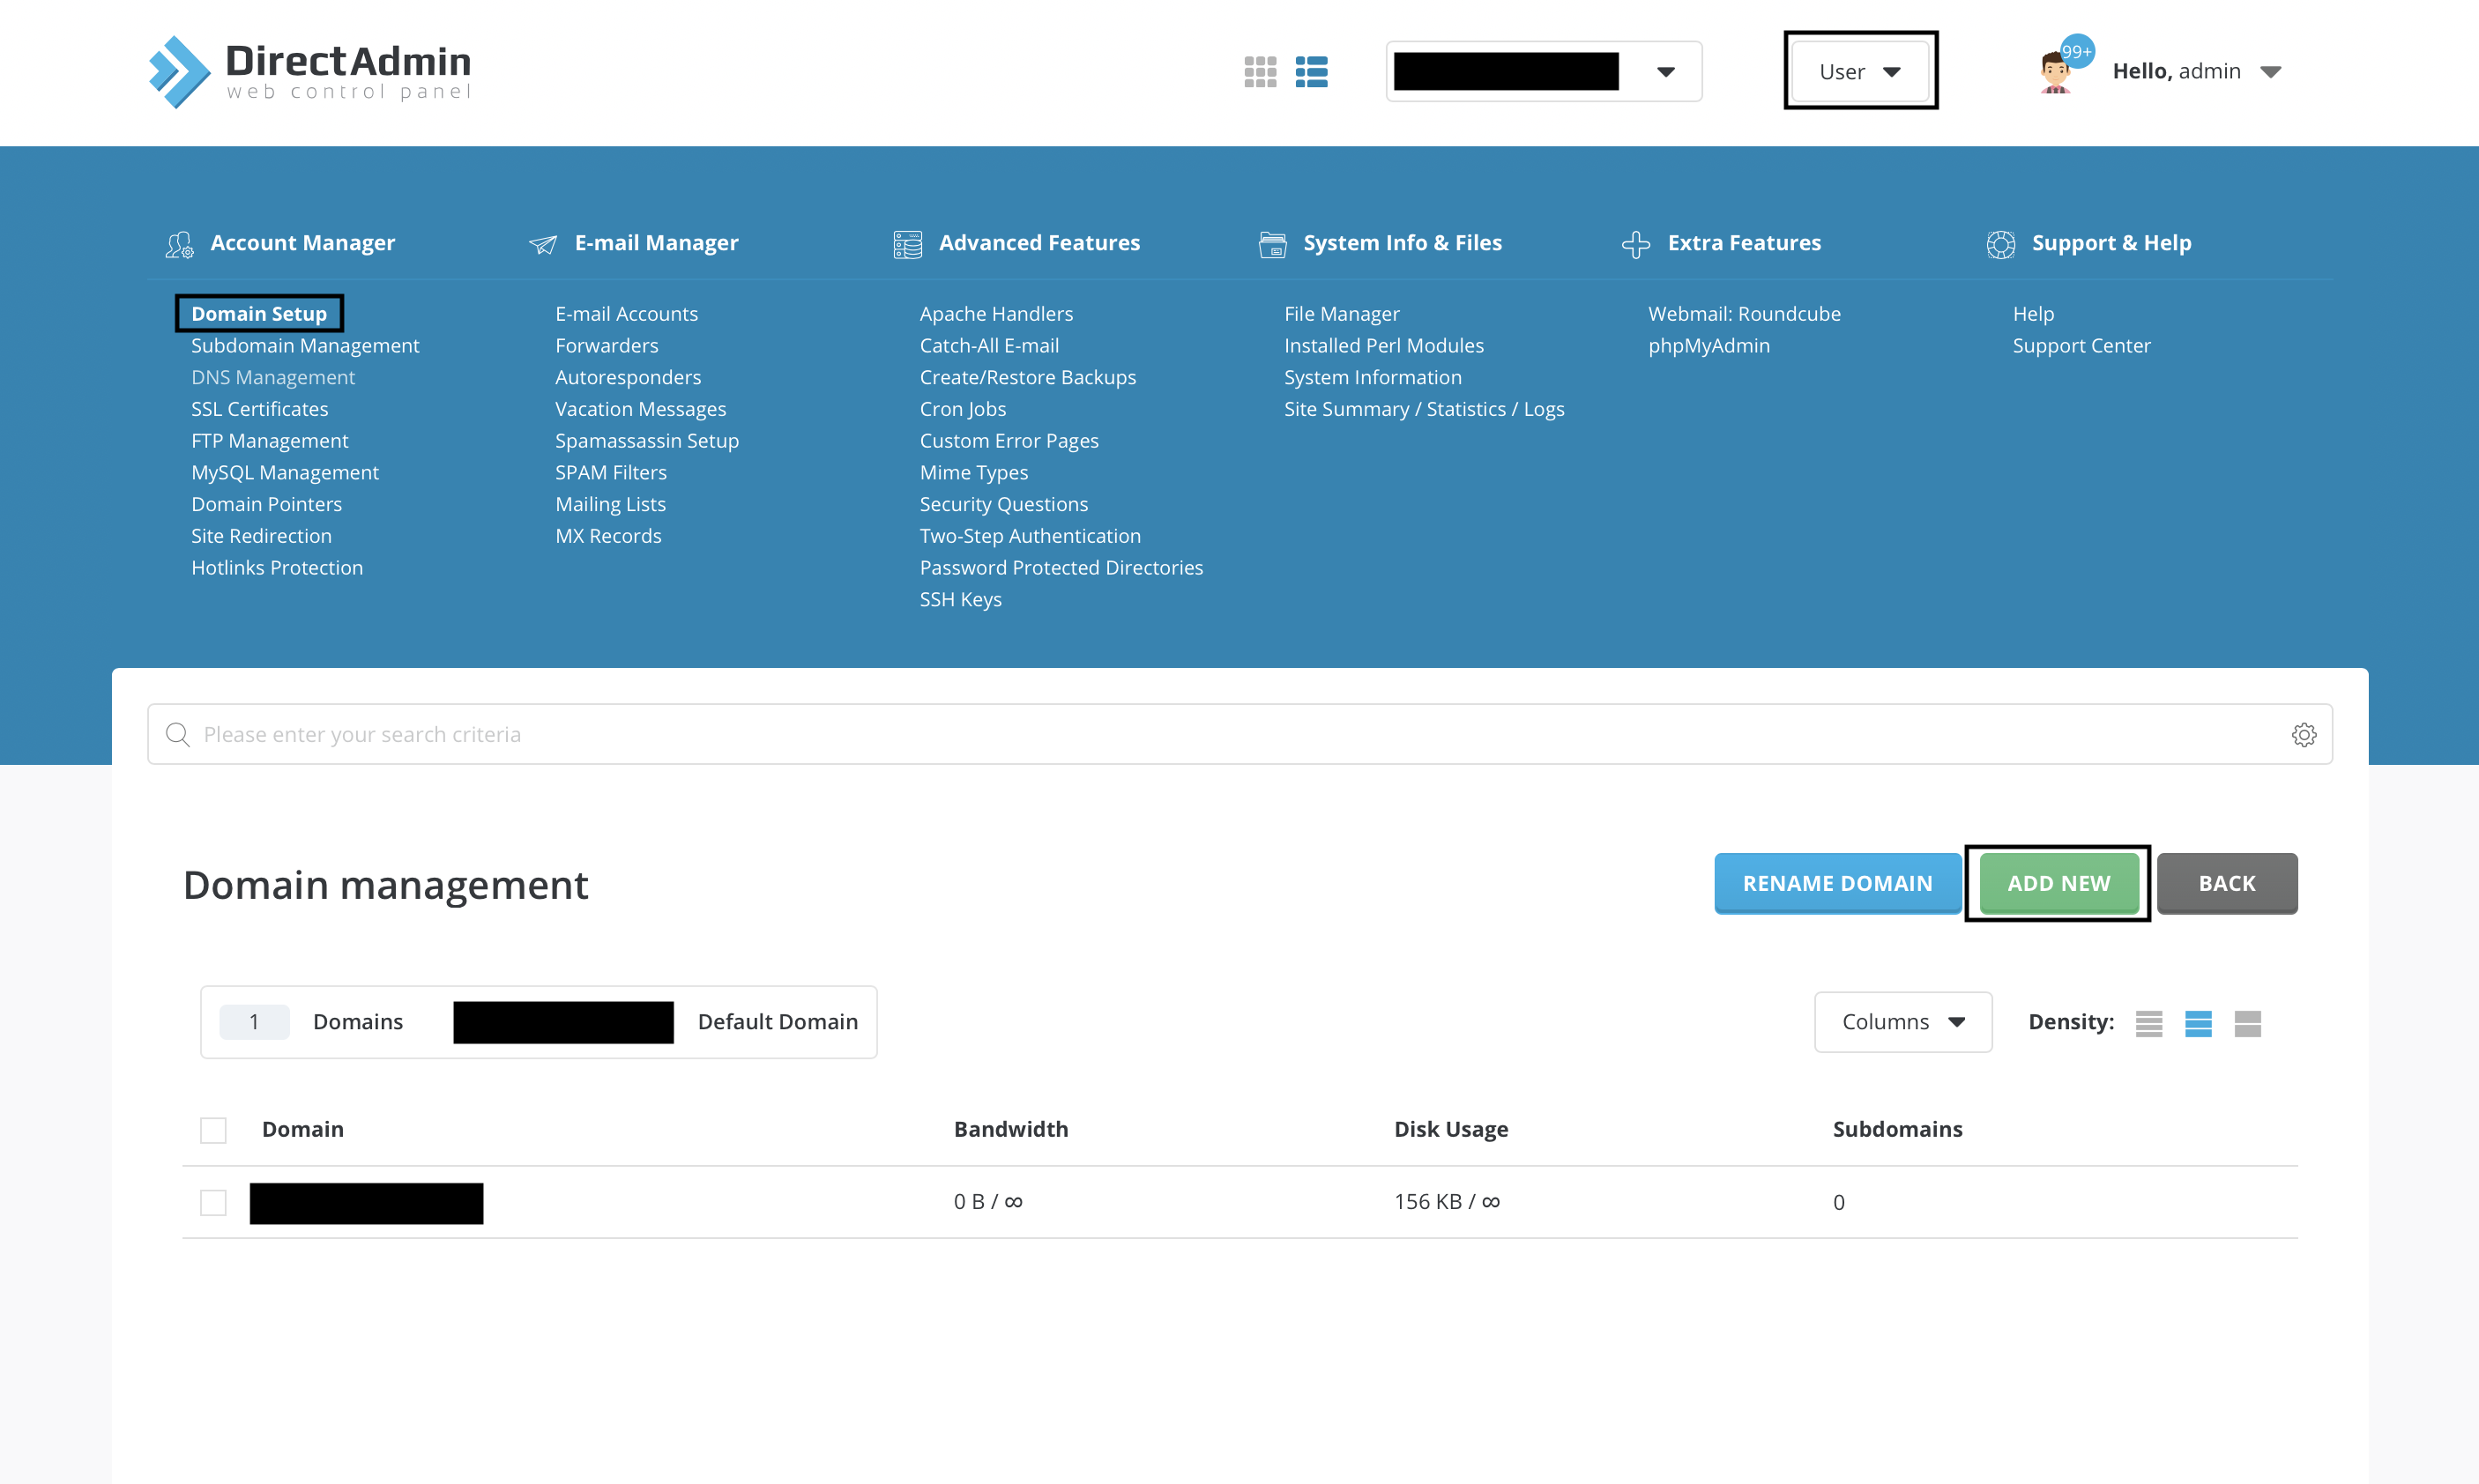This screenshot has height=1484, width=2479.
Task: Set table density to compact
Action: point(2148,1023)
